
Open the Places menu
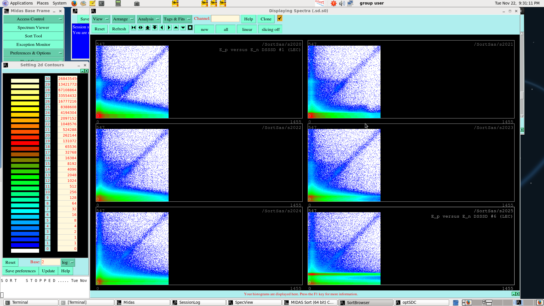(42, 3)
